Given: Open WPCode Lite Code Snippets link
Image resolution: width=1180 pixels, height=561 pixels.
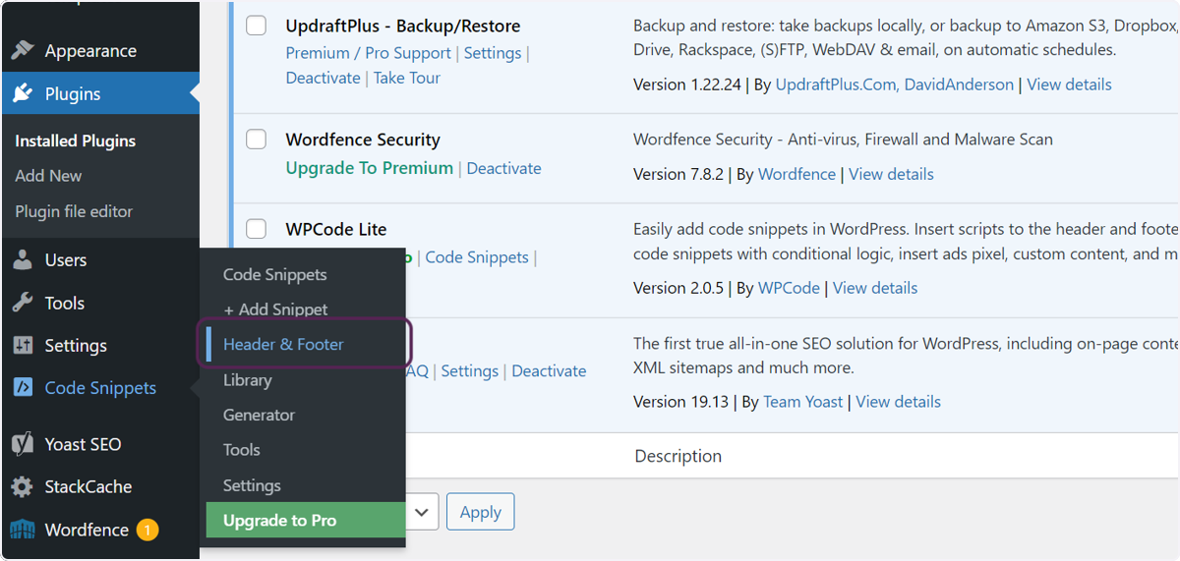Looking at the screenshot, I should click(x=477, y=257).
